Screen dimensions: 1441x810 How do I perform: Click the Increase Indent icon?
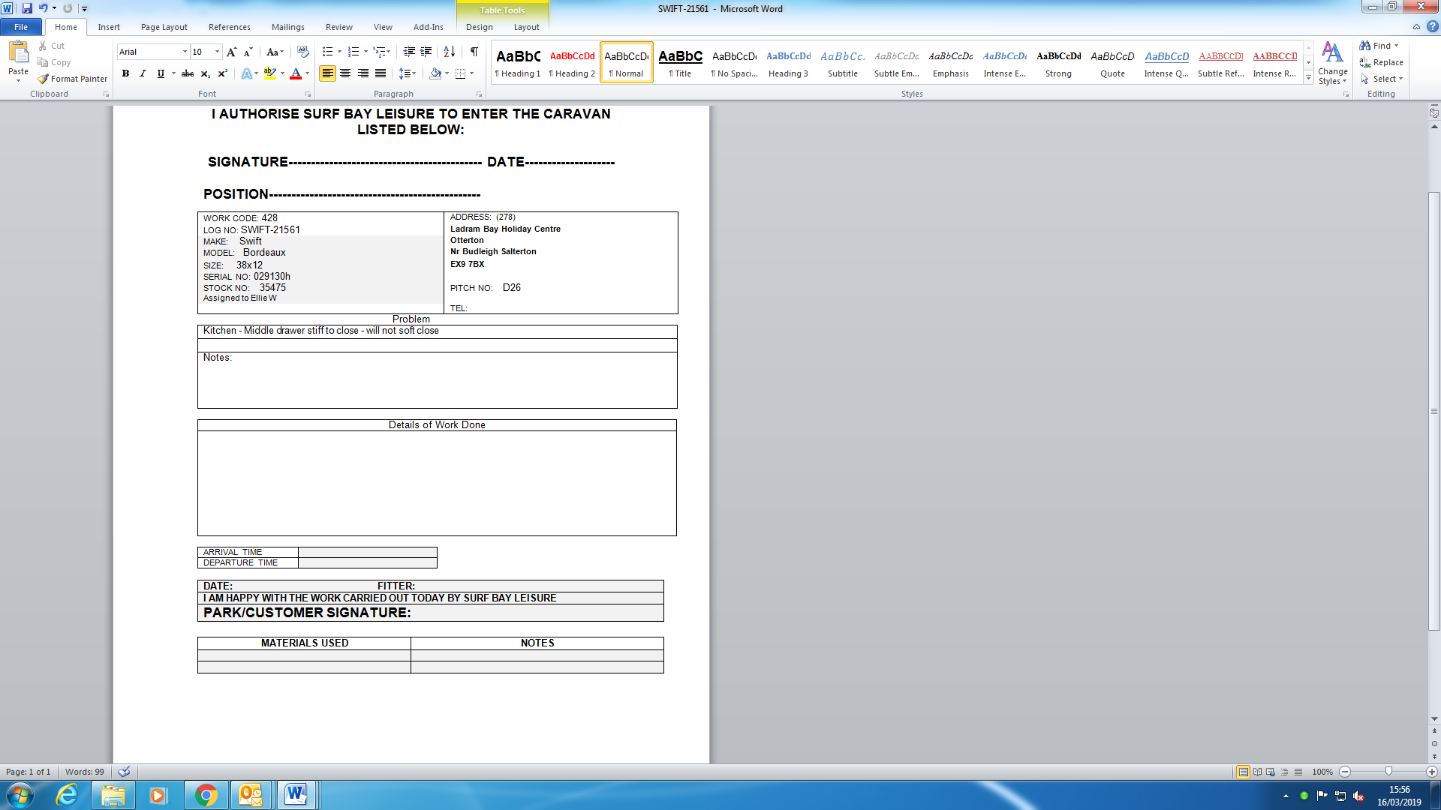[426, 52]
